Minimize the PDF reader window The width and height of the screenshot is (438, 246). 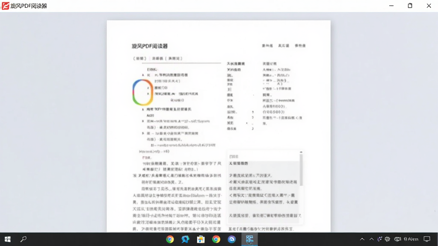coord(391,6)
